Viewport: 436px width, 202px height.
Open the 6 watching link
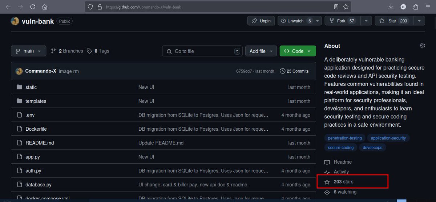pos(345,192)
